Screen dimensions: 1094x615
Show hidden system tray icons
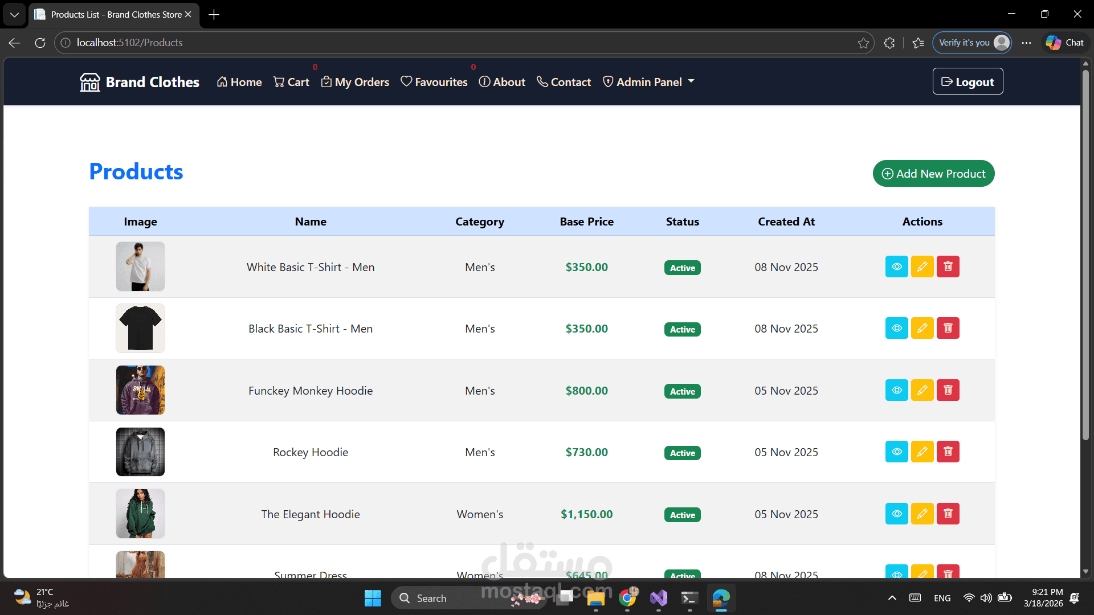point(892,598)
